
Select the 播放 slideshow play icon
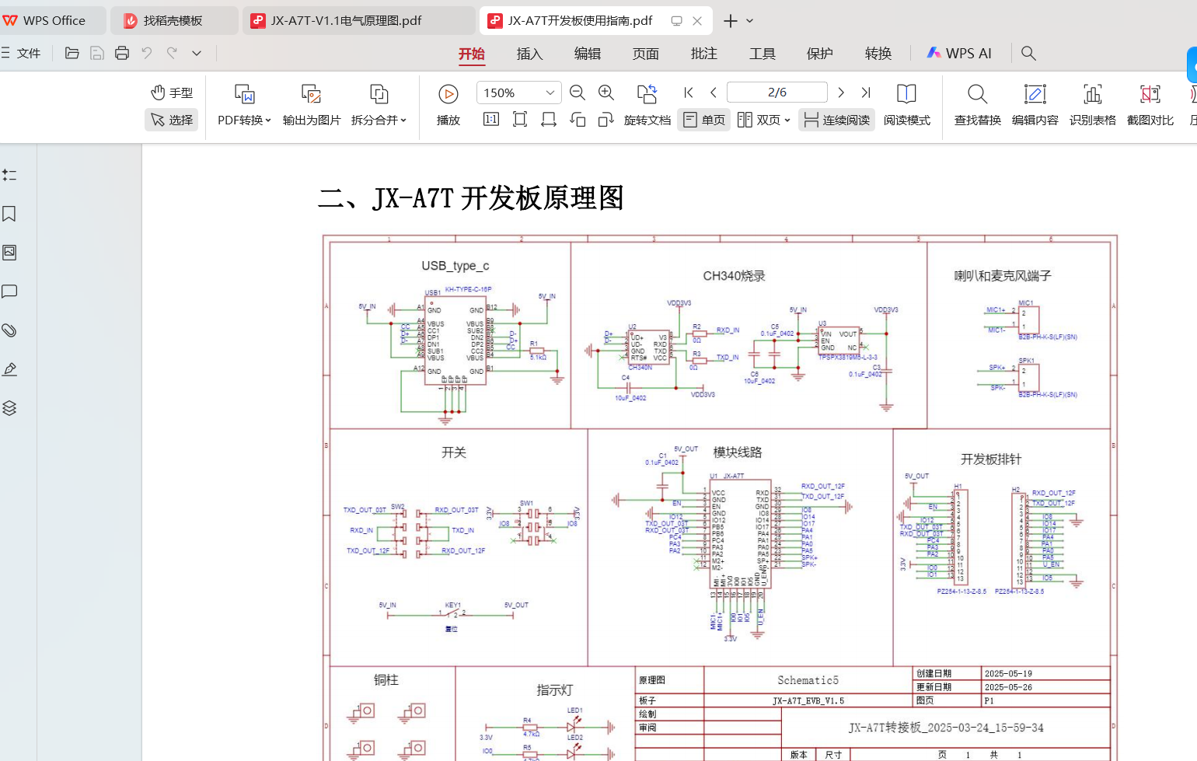point(448,93)
